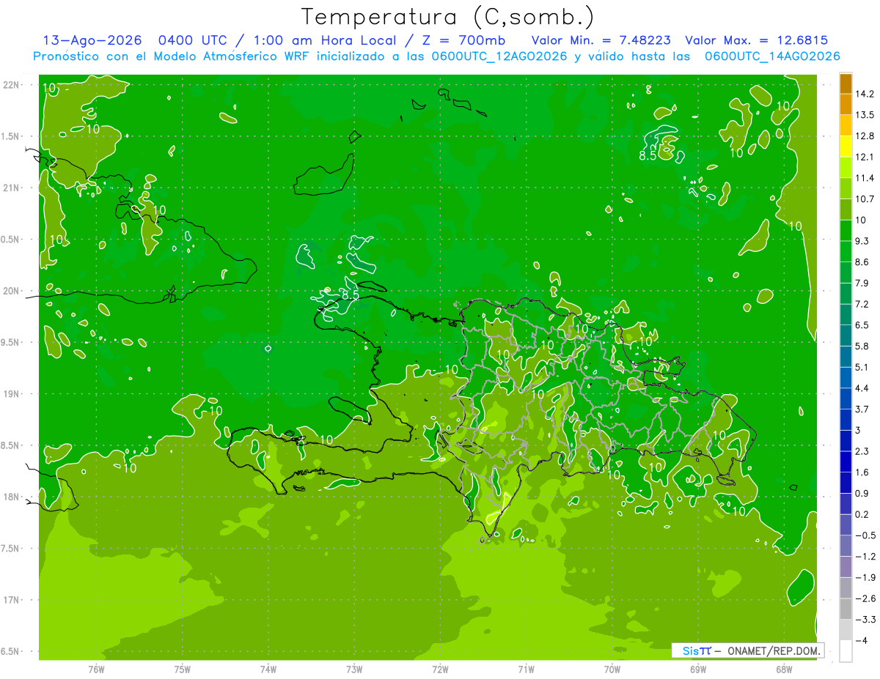Viewport: 880px width, 679px height.
Task: Click the legend value 3.7
Action: coord(862,409)
